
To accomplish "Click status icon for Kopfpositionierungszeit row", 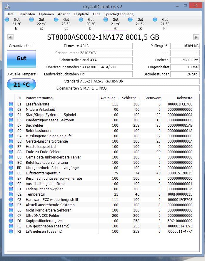I will pos(11,221).
